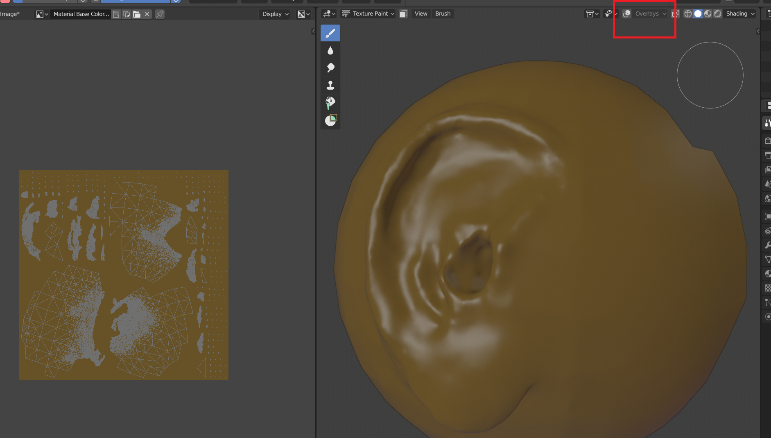Toggle viewport overlays on or off
Viewport: 771px width, 438px height.
(626, 14)
